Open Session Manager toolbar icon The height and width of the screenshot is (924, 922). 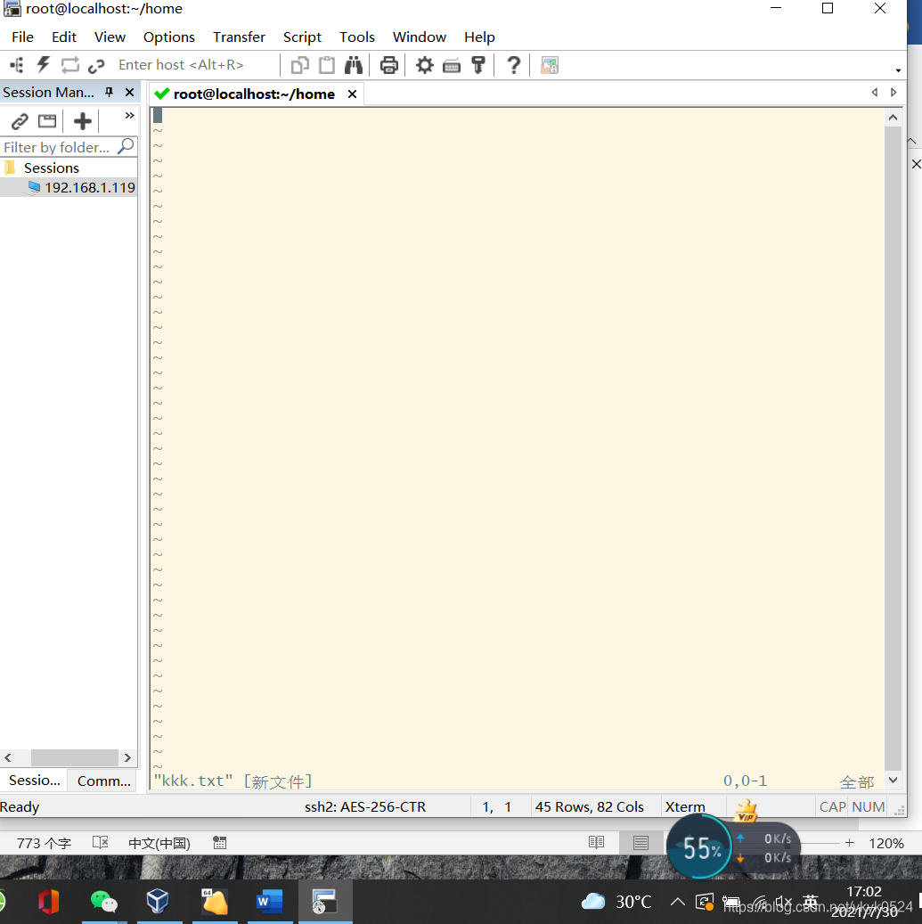click(17, 65)
